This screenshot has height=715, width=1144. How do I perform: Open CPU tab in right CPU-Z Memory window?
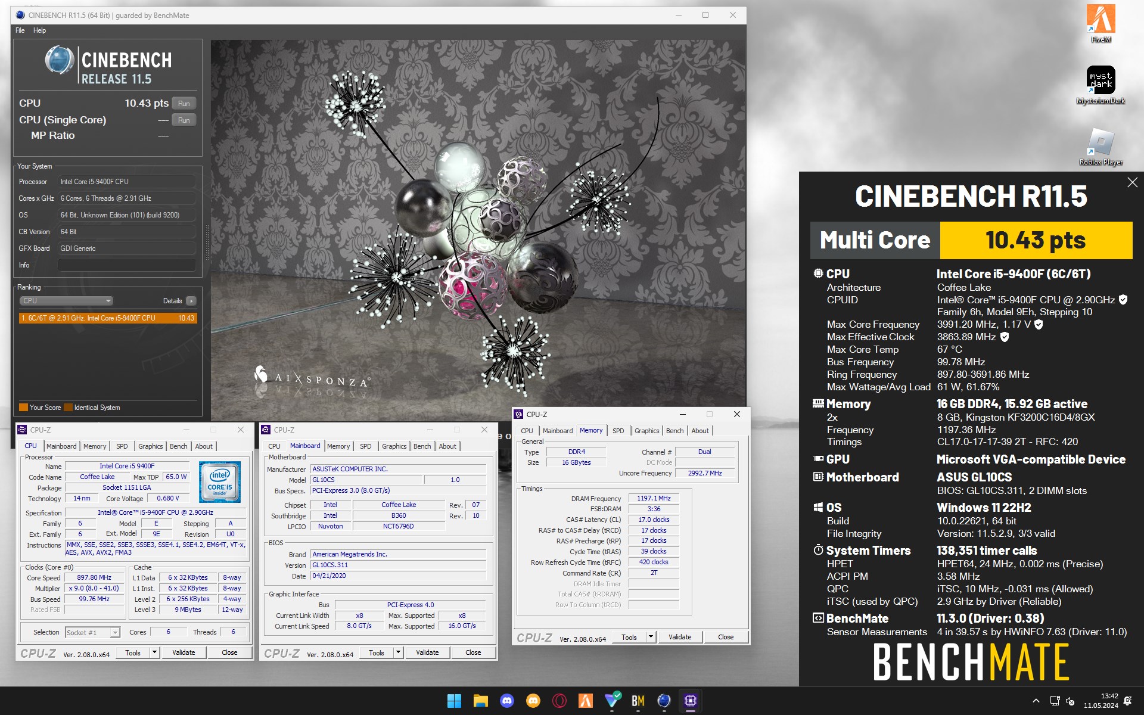click(527, 431)
